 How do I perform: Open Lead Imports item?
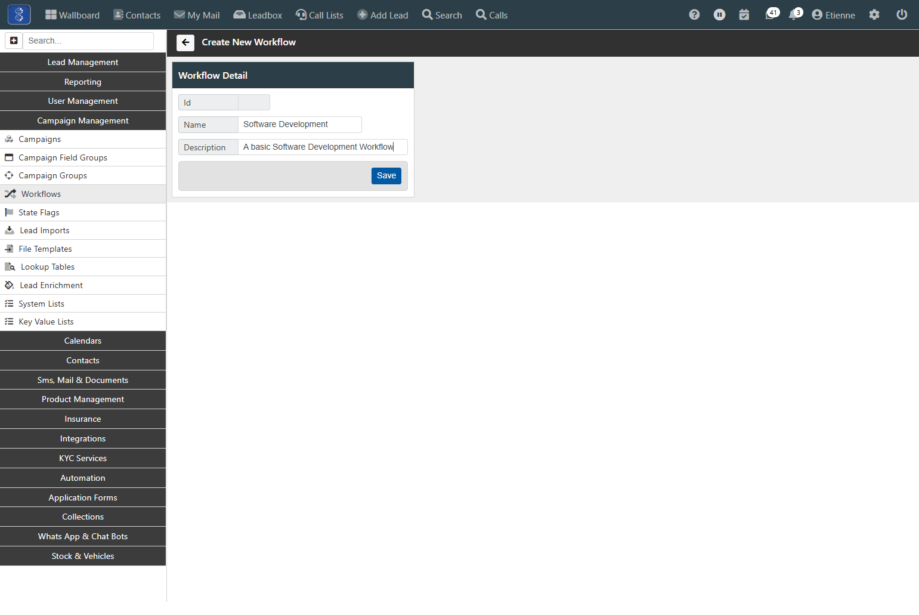[83, 230]
